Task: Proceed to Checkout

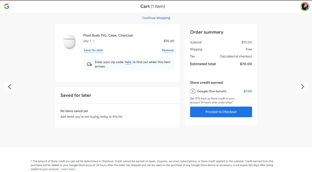Action: [x=221, y=112]
